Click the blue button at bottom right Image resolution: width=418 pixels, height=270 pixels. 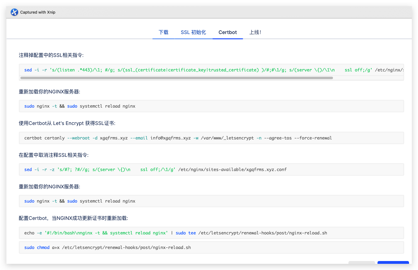pos(393,263)
